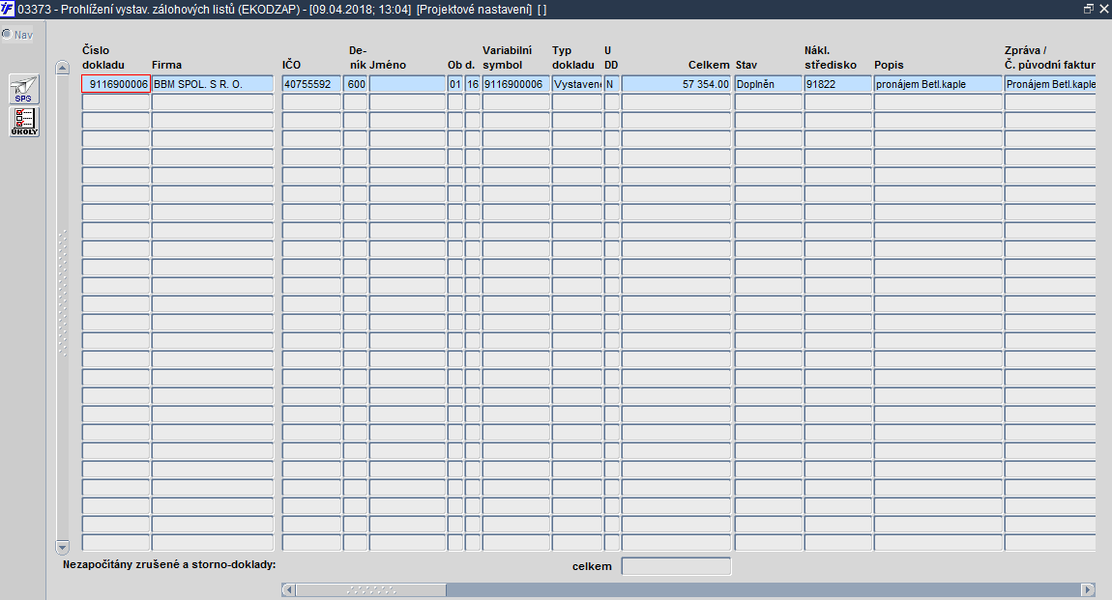Click Zpráva cell Pronájem Betl.kaple
The image size is (1112, 600).
click(x=1050, y=84)
